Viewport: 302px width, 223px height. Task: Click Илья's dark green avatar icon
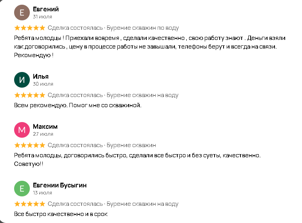tap(22, 80)
